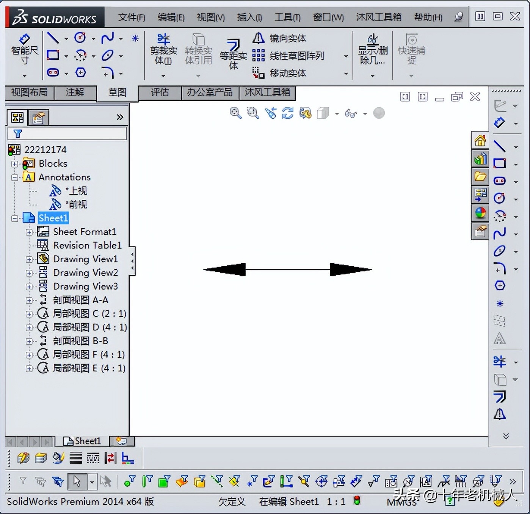The height and width of the screenshot is (514, 530).
Task: Open the display style dropdown arrow
Action: point(337,113)
